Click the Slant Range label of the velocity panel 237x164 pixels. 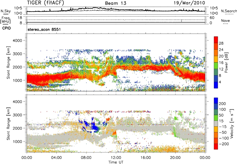pos(8,123)
